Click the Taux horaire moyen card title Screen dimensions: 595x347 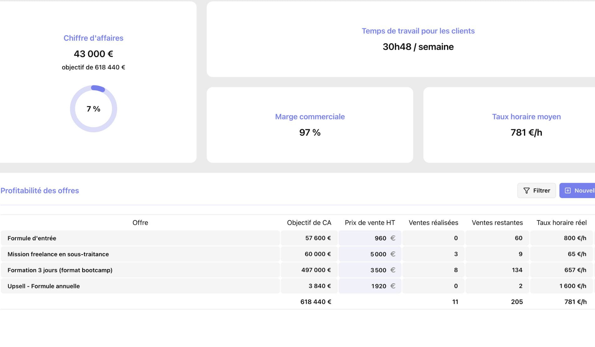click(x=526, y=117)
